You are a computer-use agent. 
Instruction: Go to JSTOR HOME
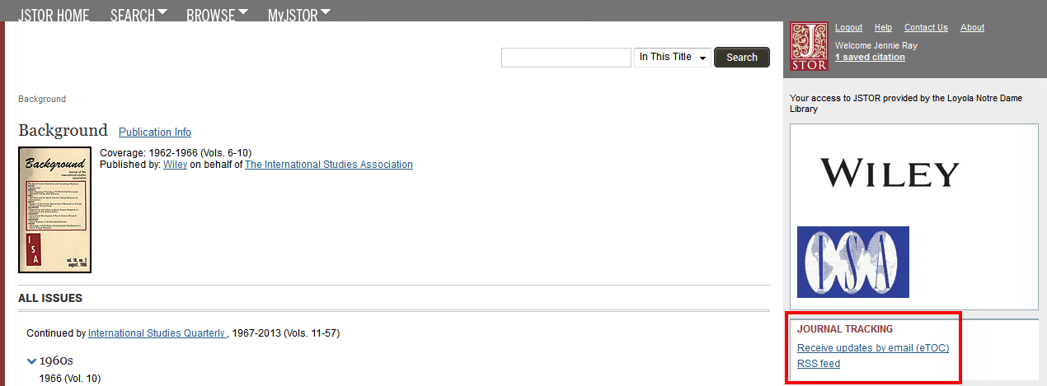pyautogui.click(x=54, y=15)
